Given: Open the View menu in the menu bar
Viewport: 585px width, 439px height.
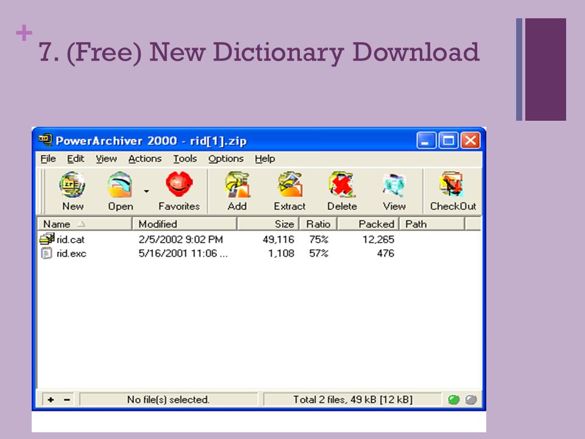Looking at the screenshot, I should click(x=106, y=159).
